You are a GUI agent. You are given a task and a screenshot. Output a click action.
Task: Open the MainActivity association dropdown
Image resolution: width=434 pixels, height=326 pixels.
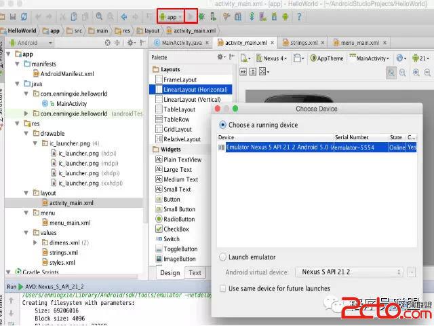[369, 58]
